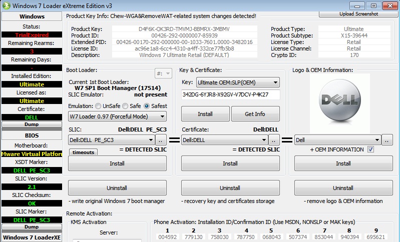The height and width of the screenshot is (242, 400).
Task: Click Install under Logo & OEM Information
Action: [x=343, y=163]
